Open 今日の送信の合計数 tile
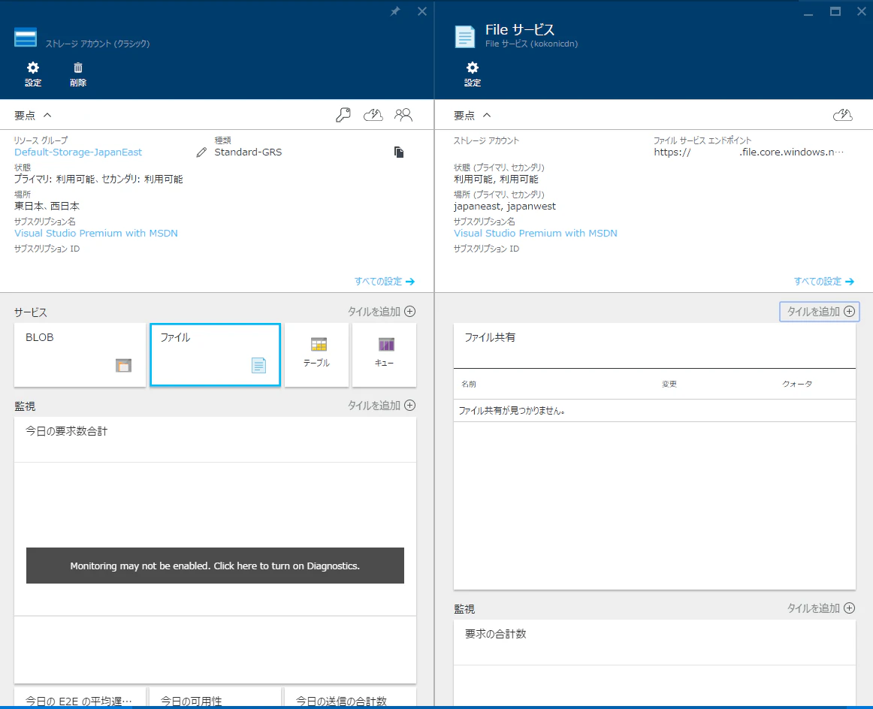The height and width of the screenshot is (709, 873). point(350,698)
